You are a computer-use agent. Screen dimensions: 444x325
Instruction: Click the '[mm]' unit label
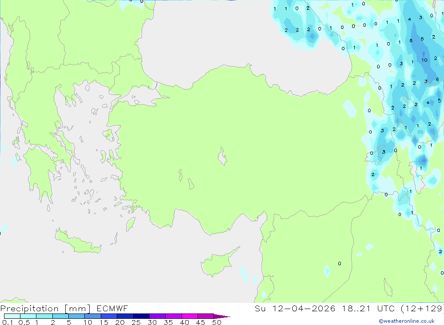pyautogui.click(x=78, y=309)
